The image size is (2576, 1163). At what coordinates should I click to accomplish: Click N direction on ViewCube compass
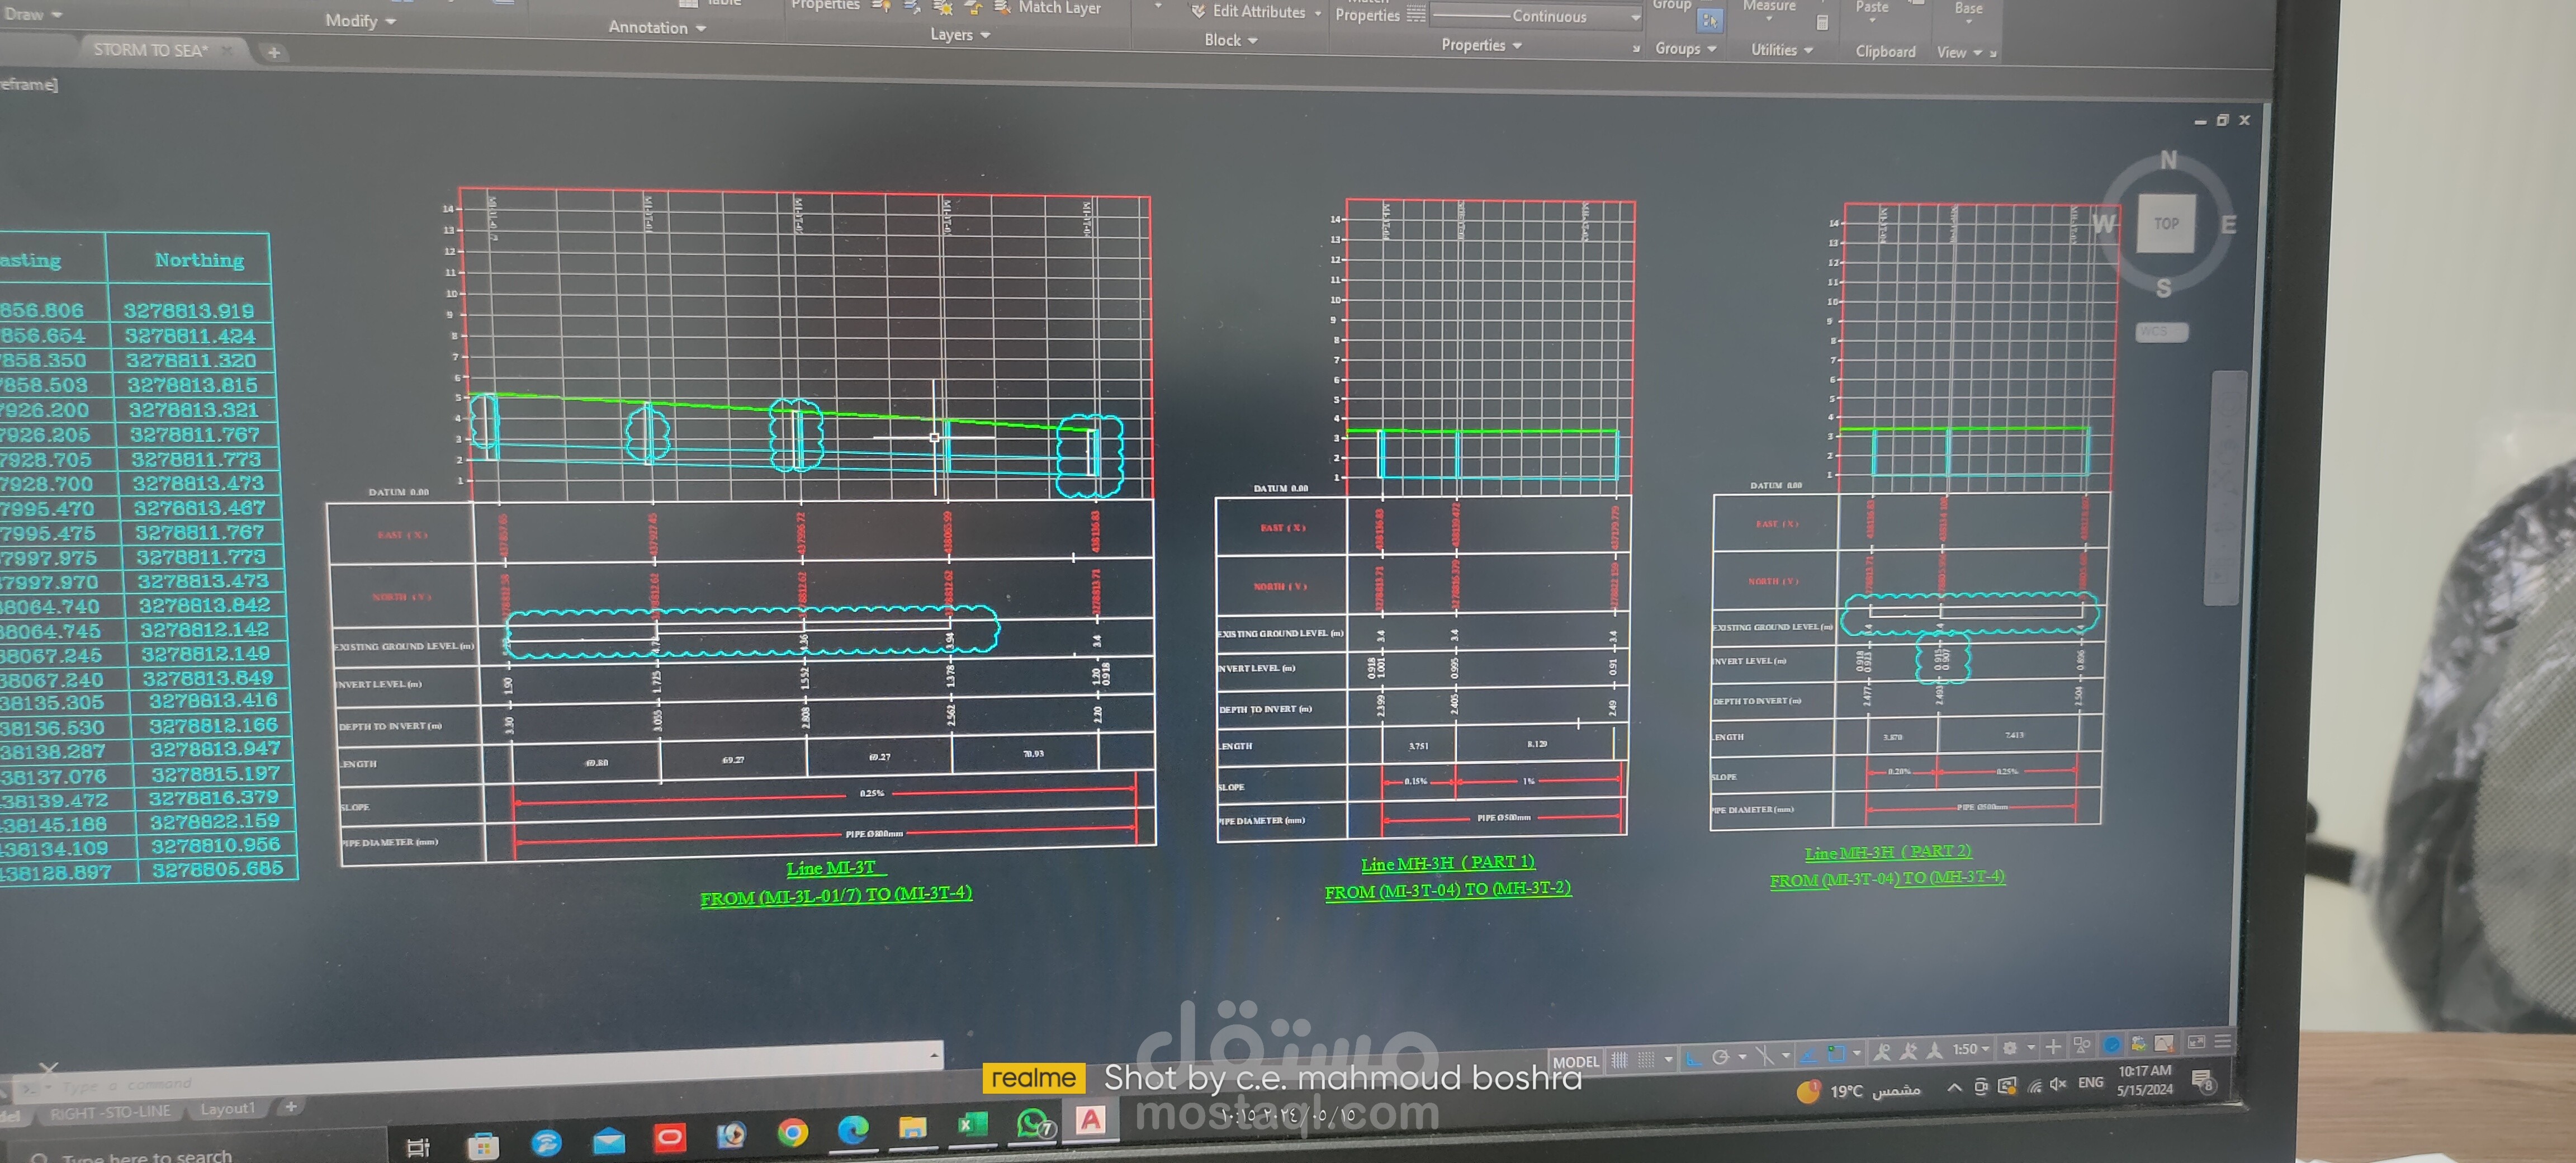(x=2168, y=160)
